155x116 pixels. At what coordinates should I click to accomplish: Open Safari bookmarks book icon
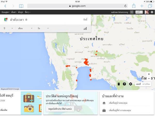point(21,6)
